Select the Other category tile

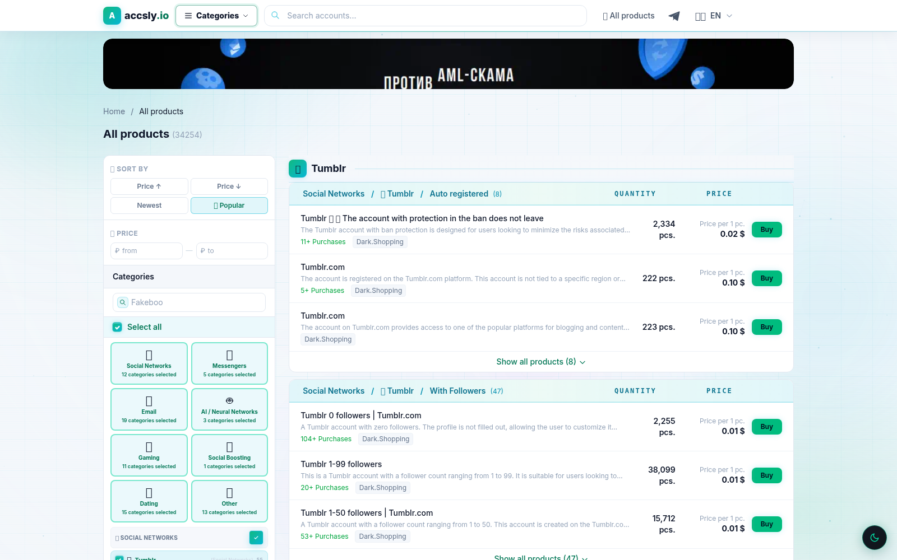click(x=229, y=501)
